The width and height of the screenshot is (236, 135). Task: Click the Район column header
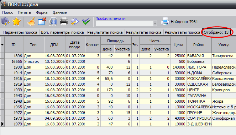(199, 45)
